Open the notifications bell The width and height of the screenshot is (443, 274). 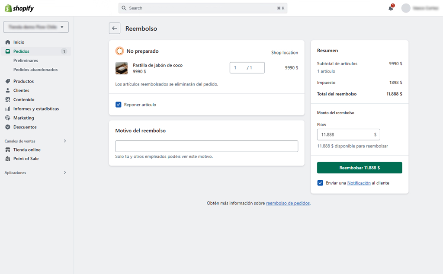391,8
